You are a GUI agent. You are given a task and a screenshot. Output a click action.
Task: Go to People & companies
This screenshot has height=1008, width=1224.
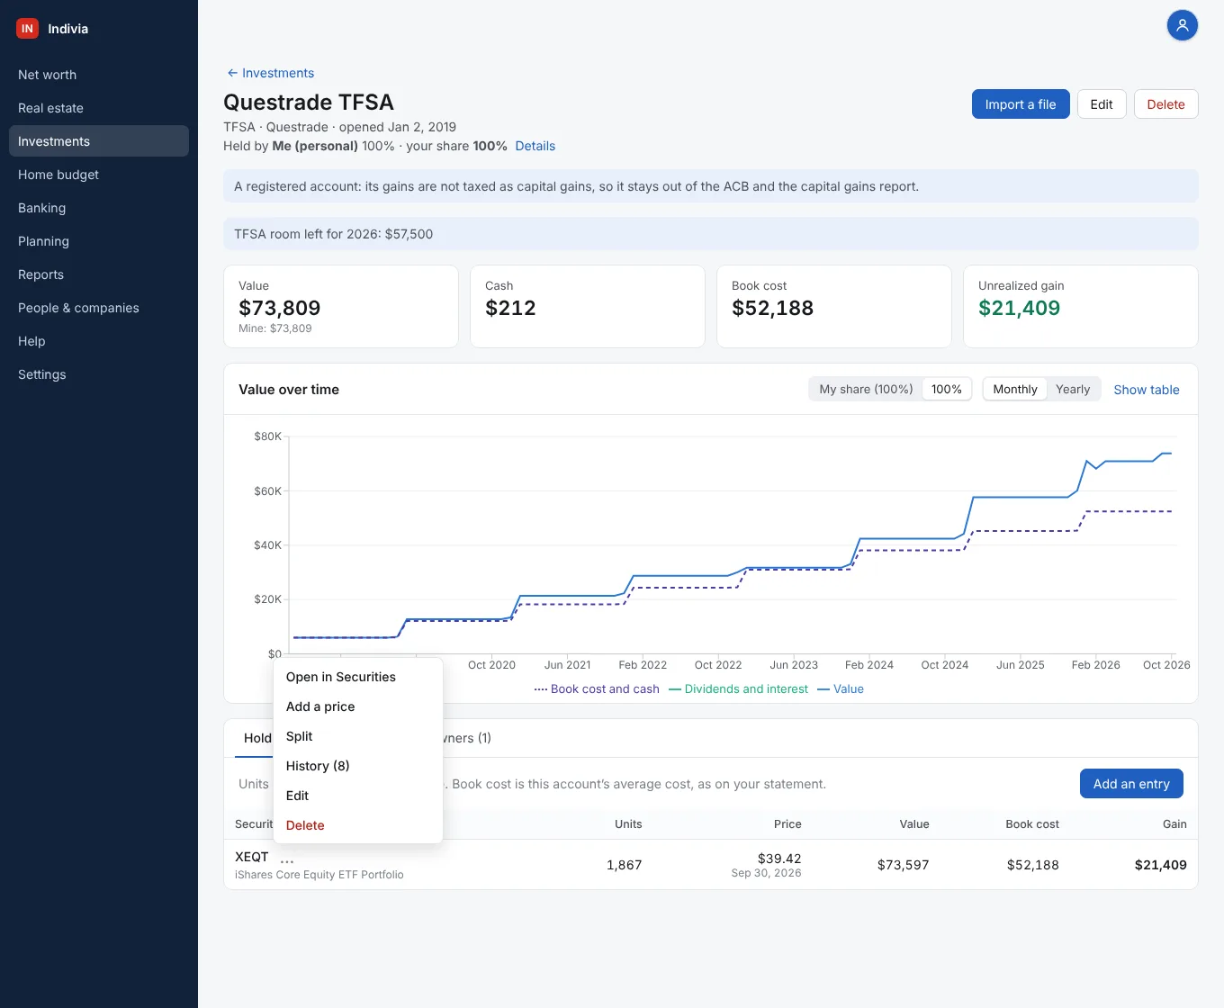[x=99, y=308]
